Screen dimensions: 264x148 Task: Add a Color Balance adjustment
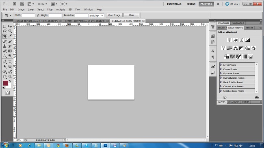coord(236,48)
